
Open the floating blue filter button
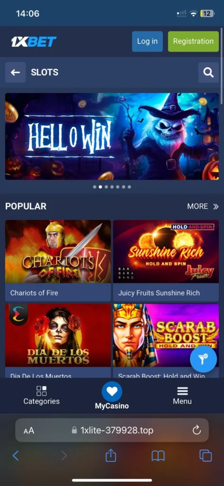pos(203,359)
